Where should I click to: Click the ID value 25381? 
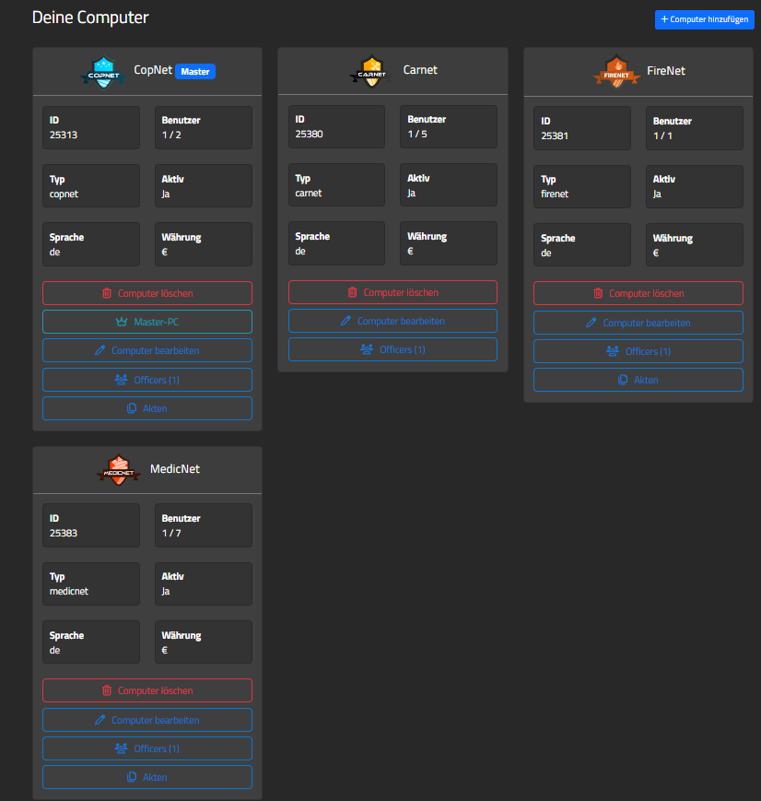click(x=555, y=135)
